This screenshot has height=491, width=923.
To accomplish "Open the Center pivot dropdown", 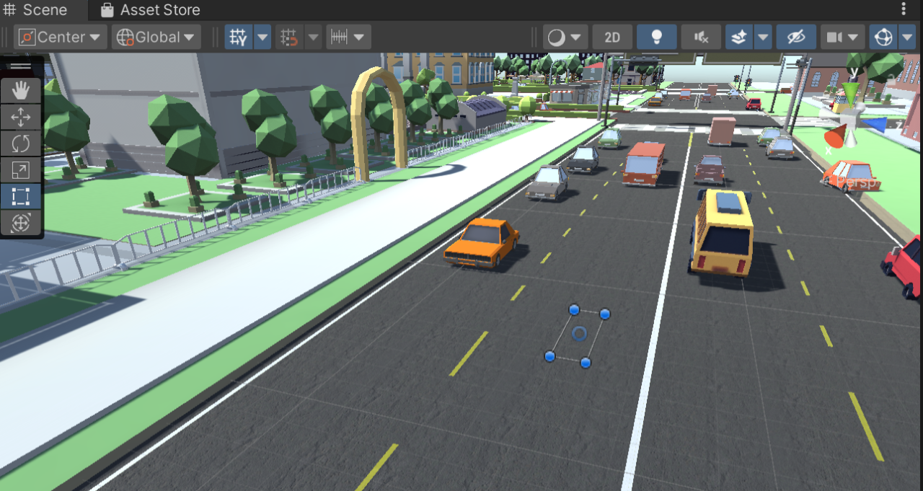I will (60, 37).
